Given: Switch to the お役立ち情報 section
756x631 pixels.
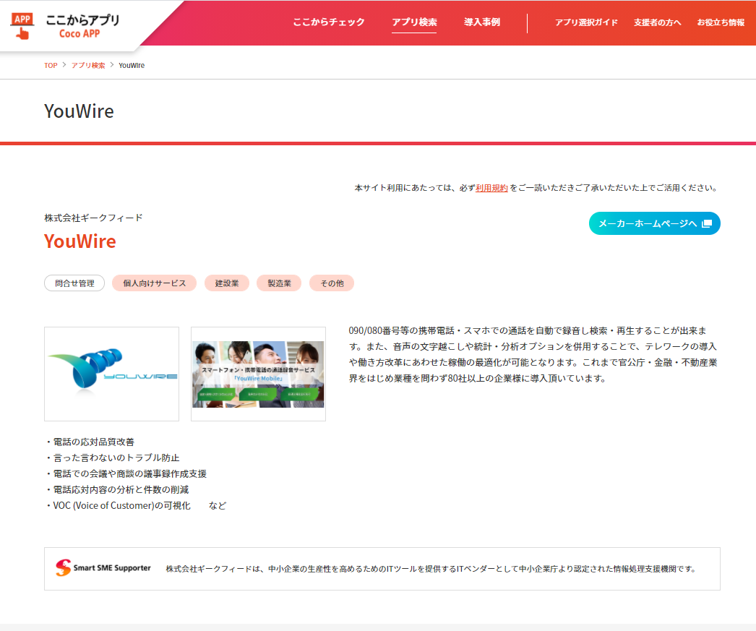Looking at the screenshot, I should [x=722, y=22].
